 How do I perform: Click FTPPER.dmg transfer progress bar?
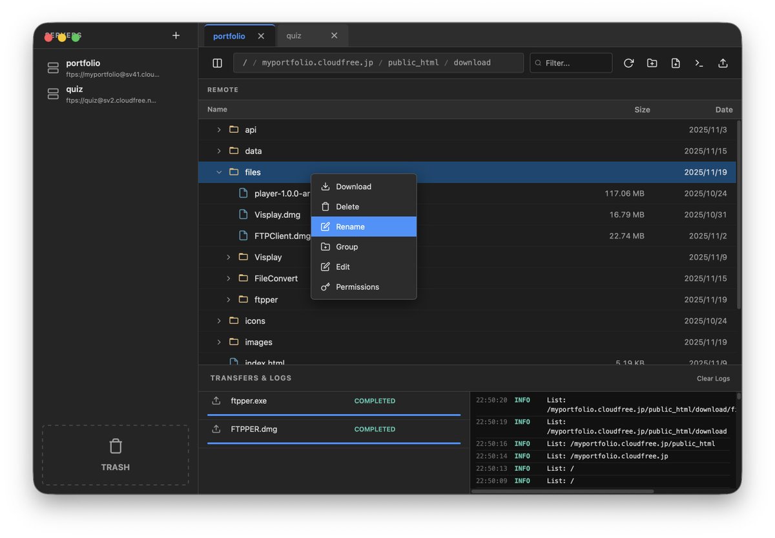pyautogui.click(x=334, y=443)
